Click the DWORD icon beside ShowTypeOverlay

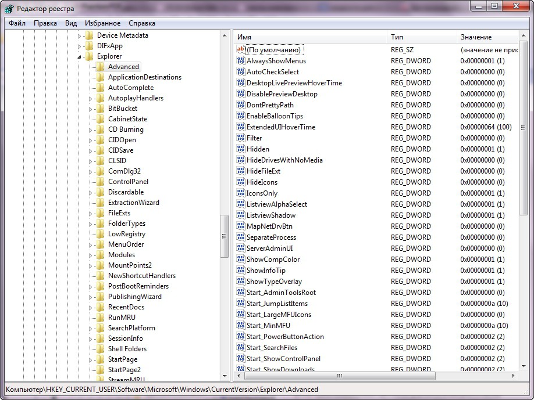tap(241, 282)
